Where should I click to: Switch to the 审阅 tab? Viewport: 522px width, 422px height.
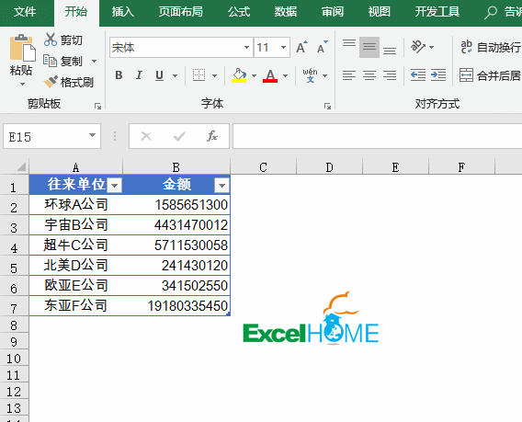pyautogui.click(x=333, y=12)
